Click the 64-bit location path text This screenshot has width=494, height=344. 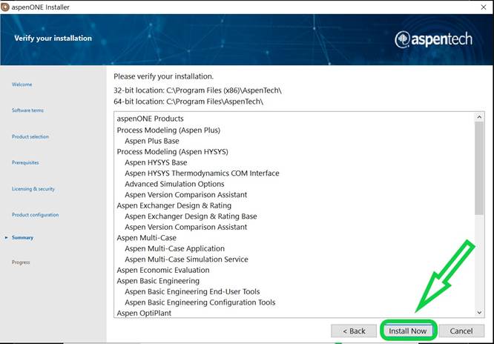[188, 102]
